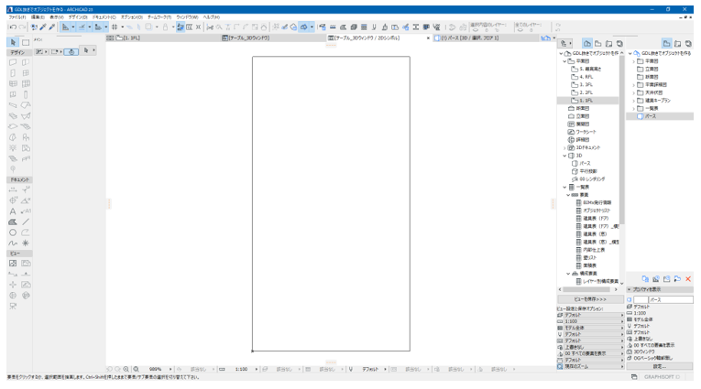Click 1:100 scale at bottom bar
The height and width of the screenshot is (389, 701).
(241, 370)
